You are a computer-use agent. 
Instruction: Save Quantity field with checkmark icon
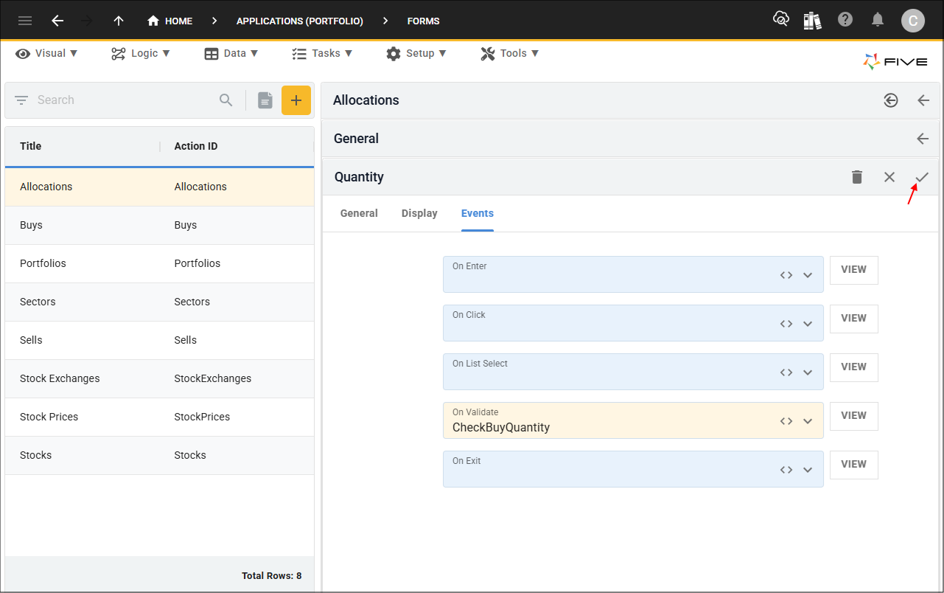pyautogui.click(x=922, y=177)
